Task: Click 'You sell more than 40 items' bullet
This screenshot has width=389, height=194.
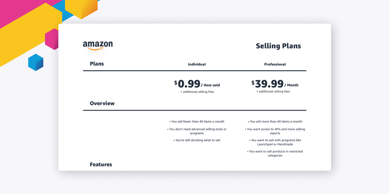Action: (275, 121)
